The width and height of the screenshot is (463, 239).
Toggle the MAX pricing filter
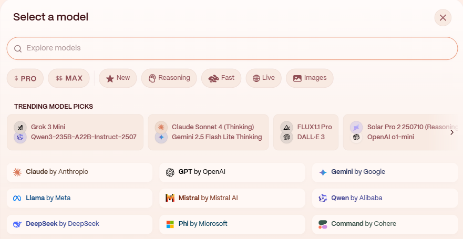coord(69,78)
